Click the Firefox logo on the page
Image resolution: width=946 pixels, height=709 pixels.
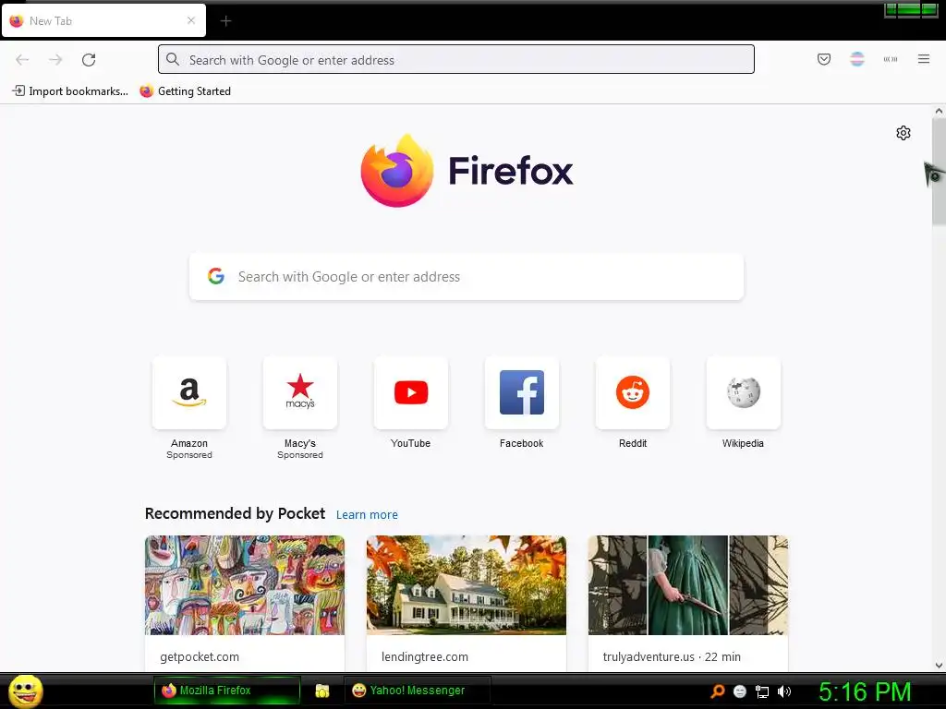click(x=467, y=171)
